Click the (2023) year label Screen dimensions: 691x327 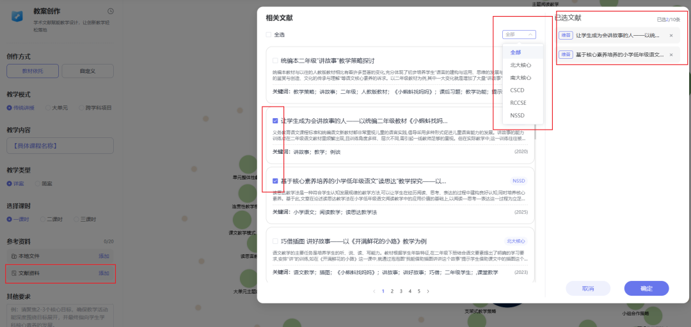coord(521,273)
